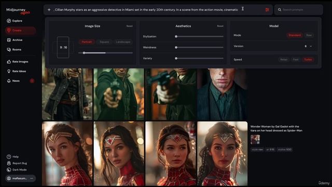Open detective with sideways revolver image
The width and height of the screenshot is (332, 187).
171,94
